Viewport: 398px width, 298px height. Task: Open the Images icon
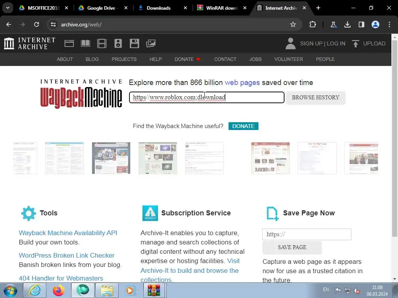151,43
